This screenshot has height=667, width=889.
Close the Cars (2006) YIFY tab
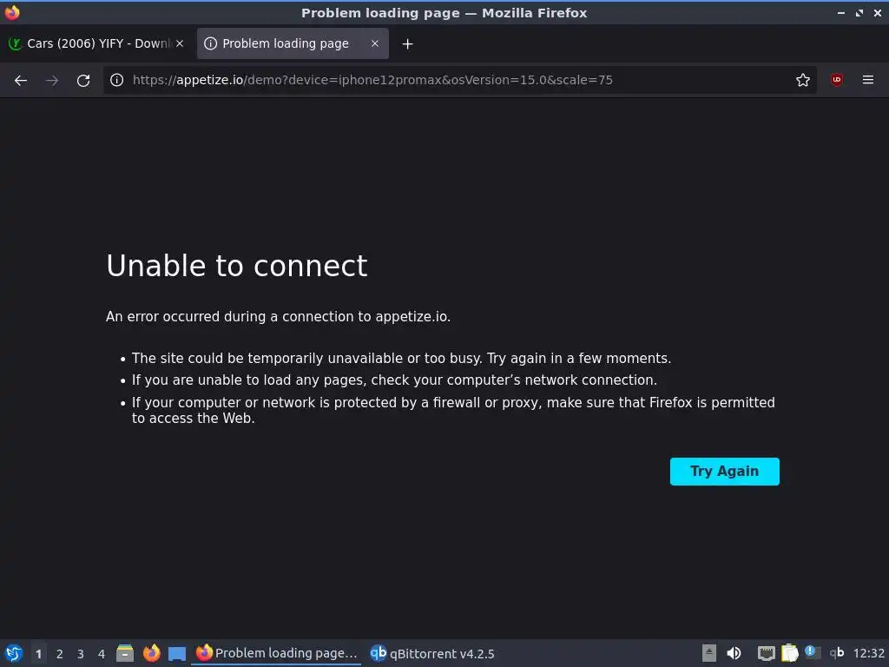(180, 43)
